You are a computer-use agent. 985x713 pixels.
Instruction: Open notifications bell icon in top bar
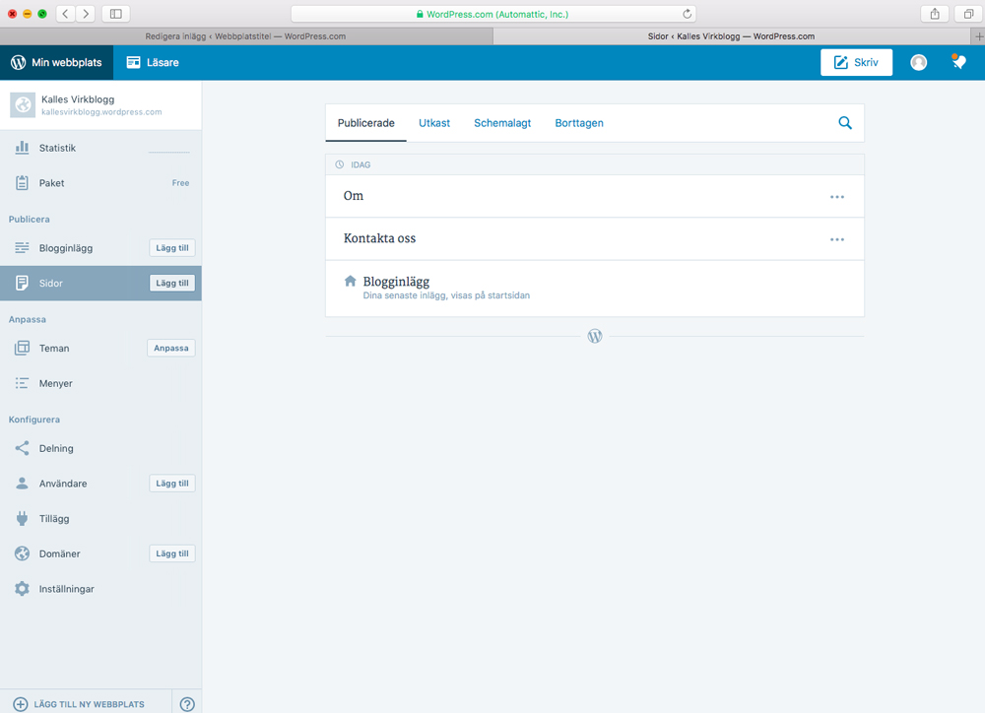coord(958,62)
